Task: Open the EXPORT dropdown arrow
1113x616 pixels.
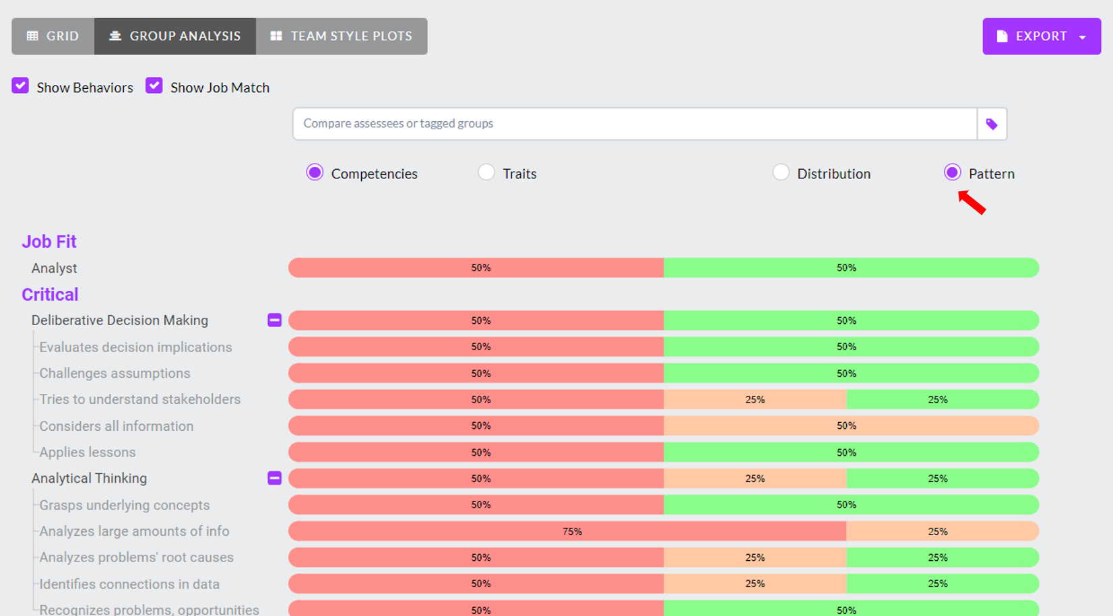Action: point(1083,36)
